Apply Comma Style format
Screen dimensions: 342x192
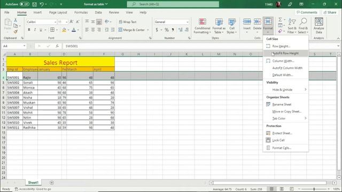173,30
